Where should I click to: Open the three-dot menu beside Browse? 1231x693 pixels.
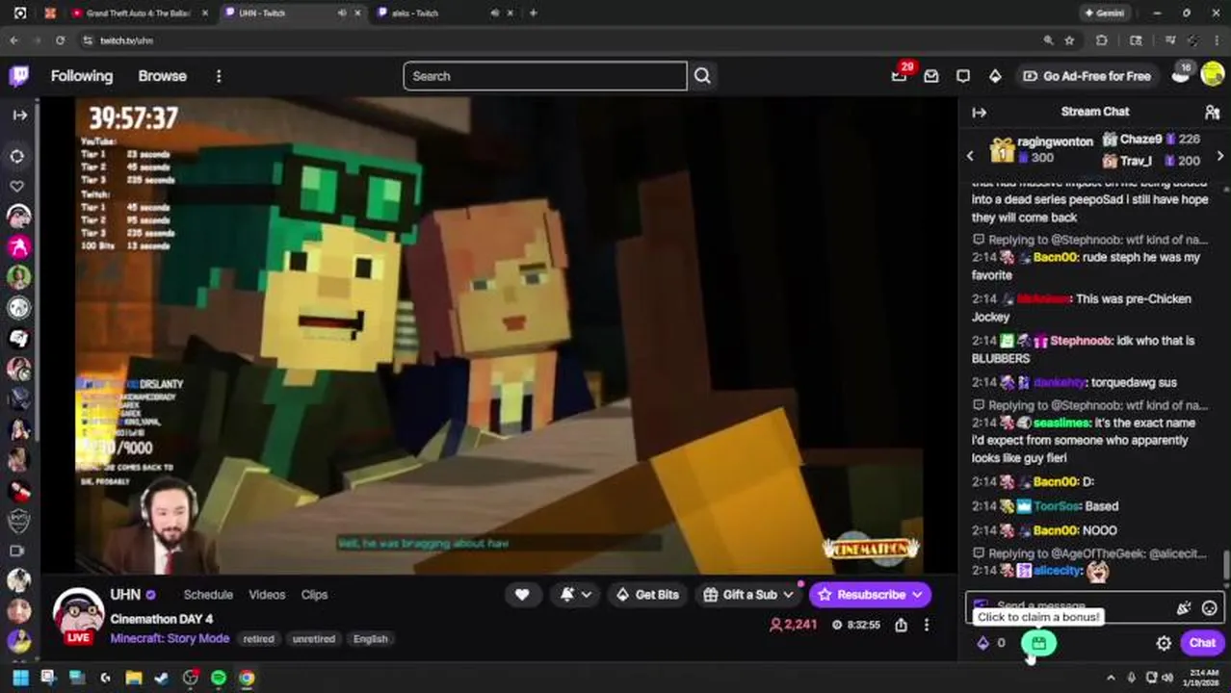click(219, 76)
